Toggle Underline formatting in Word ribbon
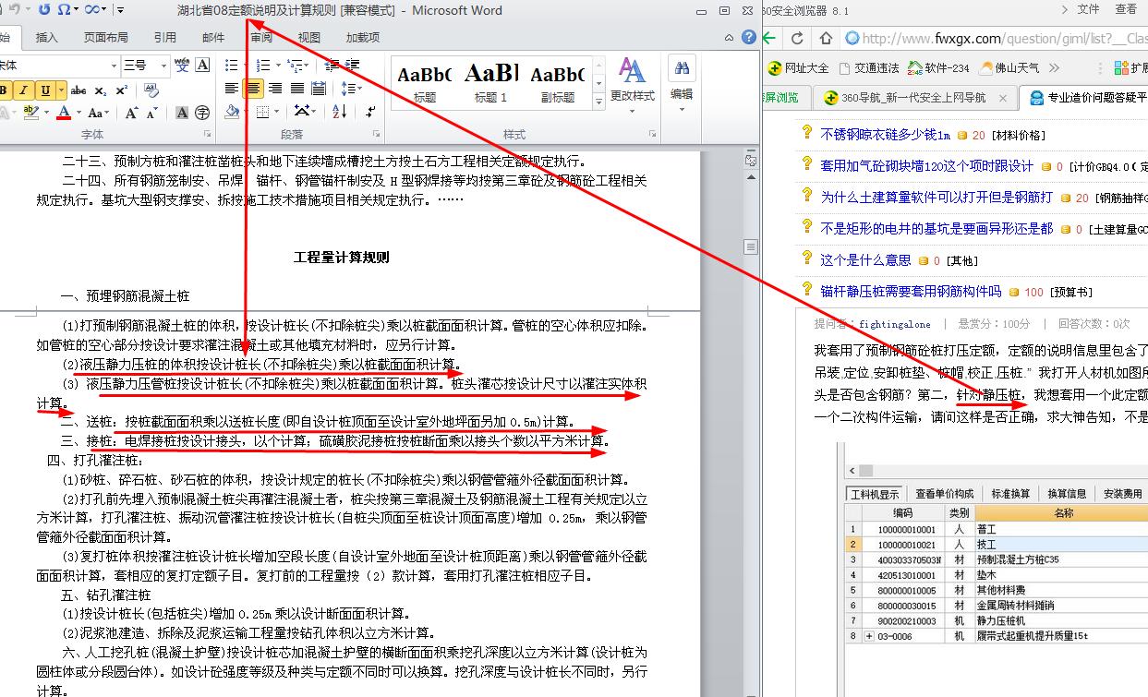This screenshot has width=1148, height=697. click(x=44, y=90)
